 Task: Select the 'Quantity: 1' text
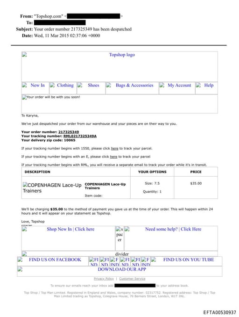tap(152, 191)
